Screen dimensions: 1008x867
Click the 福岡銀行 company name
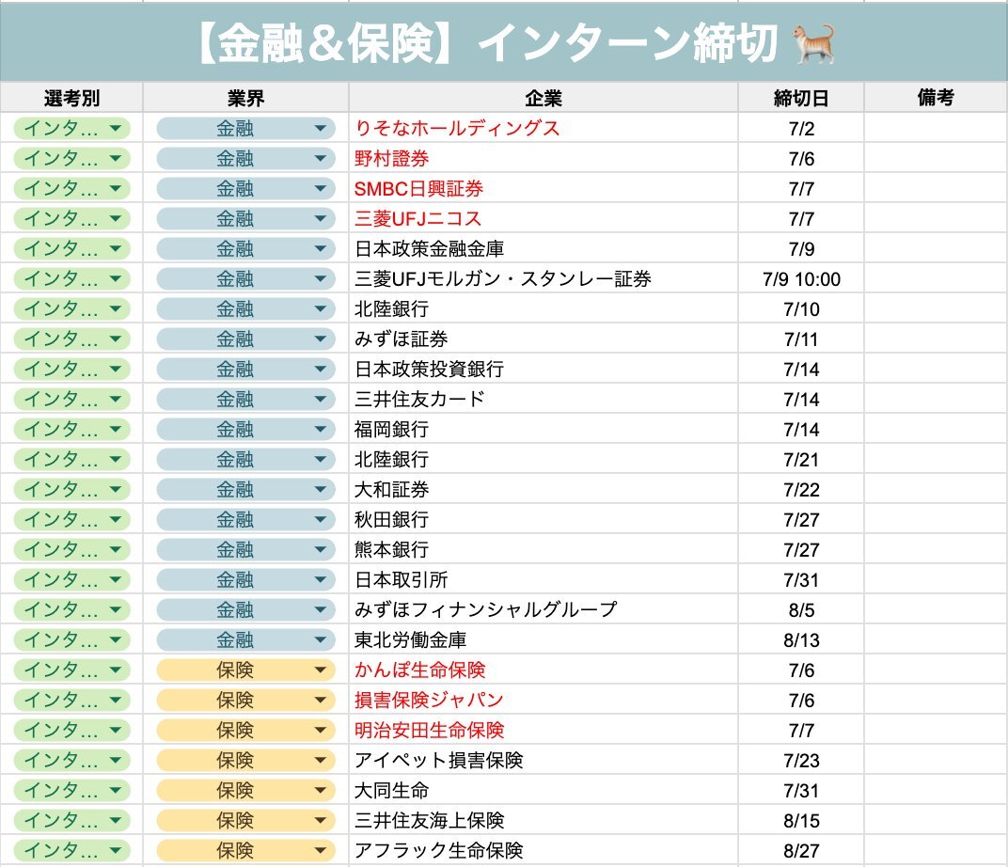[391, 430]
